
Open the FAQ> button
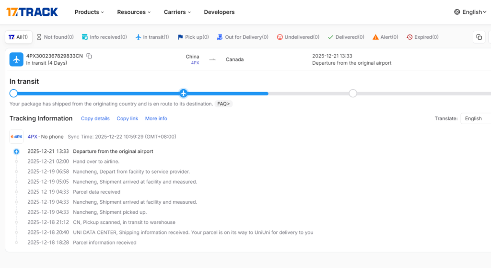point(223,104)
